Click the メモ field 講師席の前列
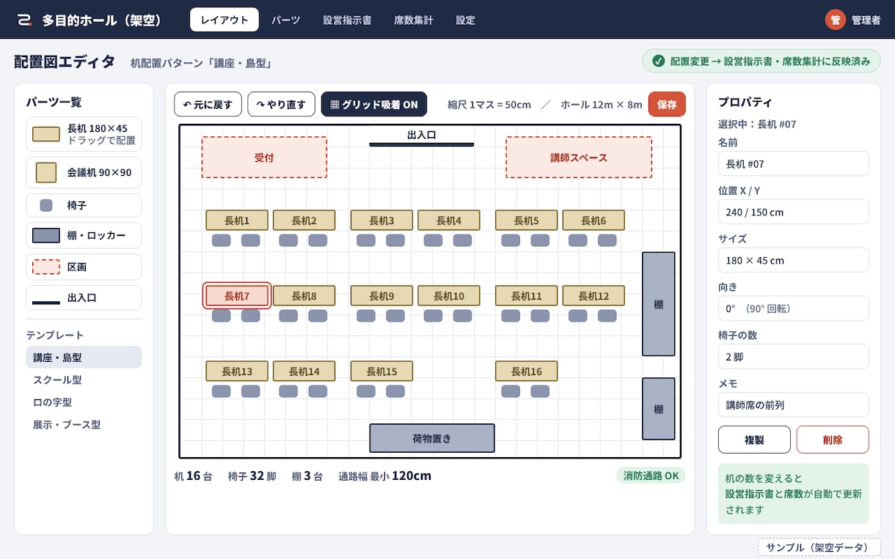The height and width of the screenshot is (559, 895). click(x=794, y=404)
